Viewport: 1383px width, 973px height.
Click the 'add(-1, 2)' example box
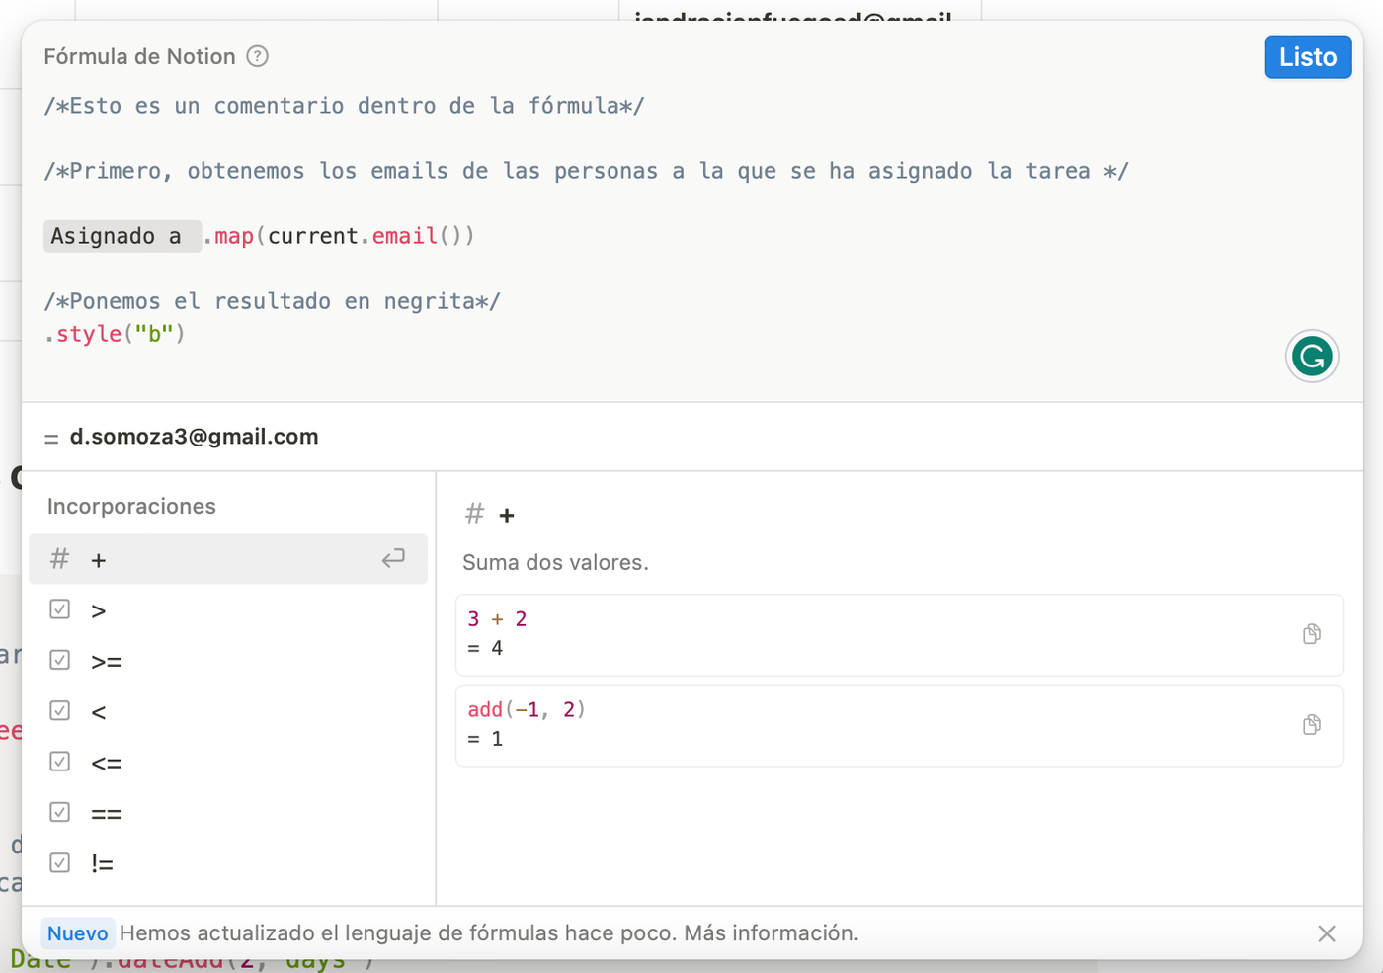pyautogui.click(x=899, y=726)
